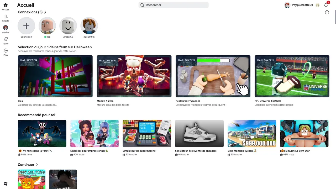Open the Monde // Zéro game thumbnail
The width and height of the screenshot is (336, 189).
(x=134, y=76)
